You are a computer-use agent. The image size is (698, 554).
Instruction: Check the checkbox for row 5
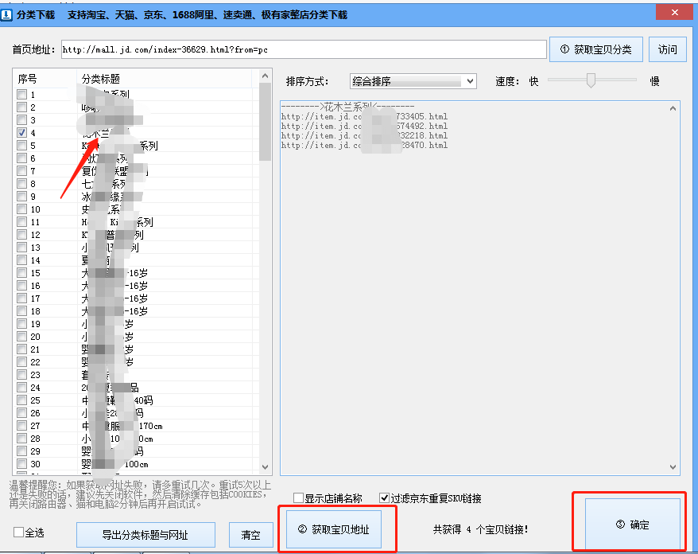click(21, 146)
